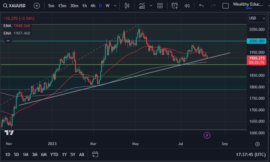Screen dimensions: 270x162
Task: Click the 17:37:45 (UTC) timezone button
Action: tap(250, 154)
